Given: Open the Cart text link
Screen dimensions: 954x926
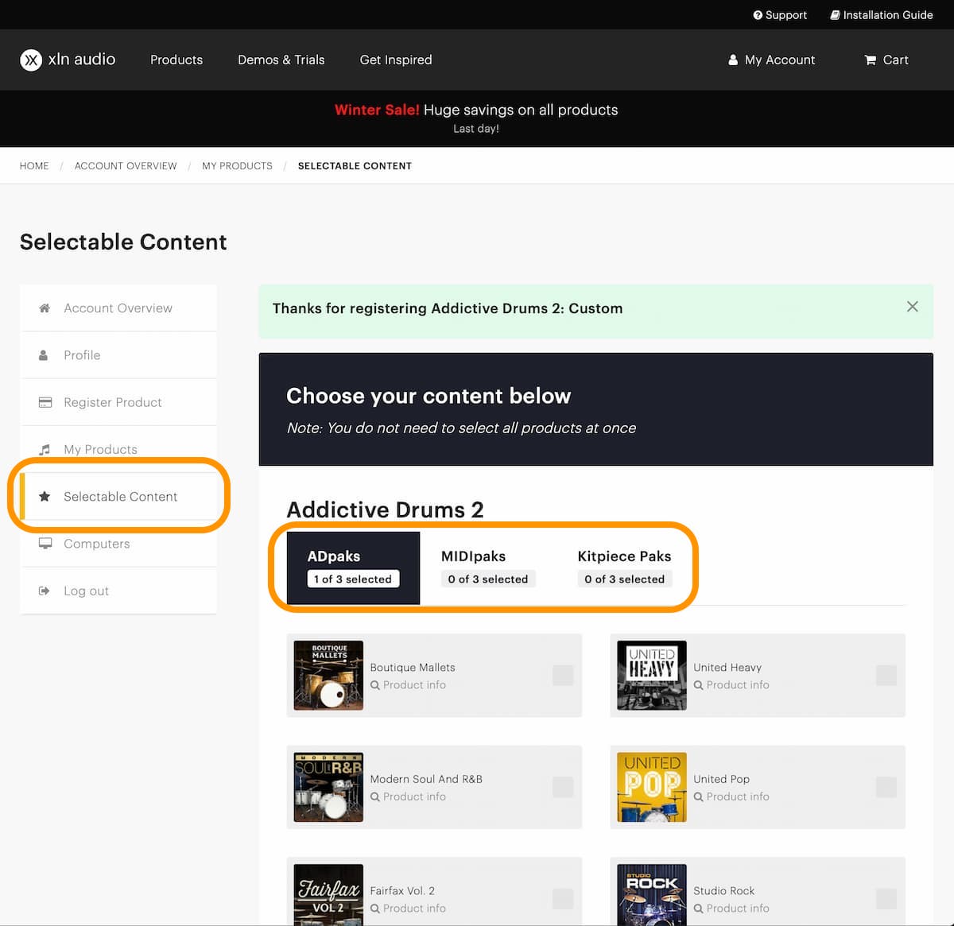Looking at the screenshot, I should (895, 60).
